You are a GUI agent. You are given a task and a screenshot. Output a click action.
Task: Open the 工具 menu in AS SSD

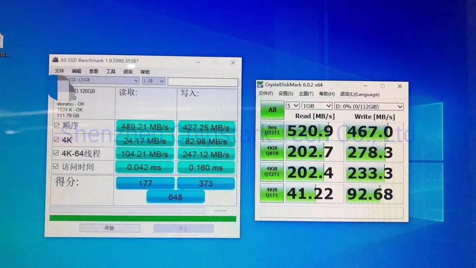point(111,71)
